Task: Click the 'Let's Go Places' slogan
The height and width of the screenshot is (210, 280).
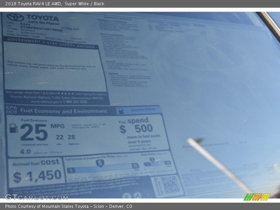Action: click(x=44, y=22)
